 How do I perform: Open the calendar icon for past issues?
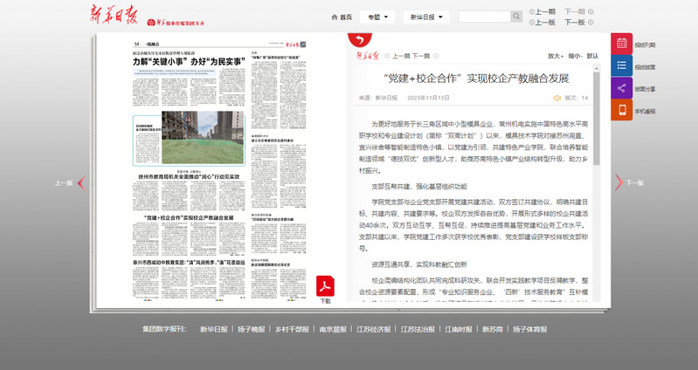[622, 44]
